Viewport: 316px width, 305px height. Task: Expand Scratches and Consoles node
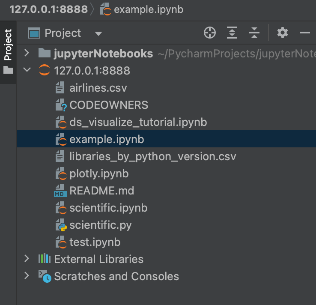click(27, 276)
